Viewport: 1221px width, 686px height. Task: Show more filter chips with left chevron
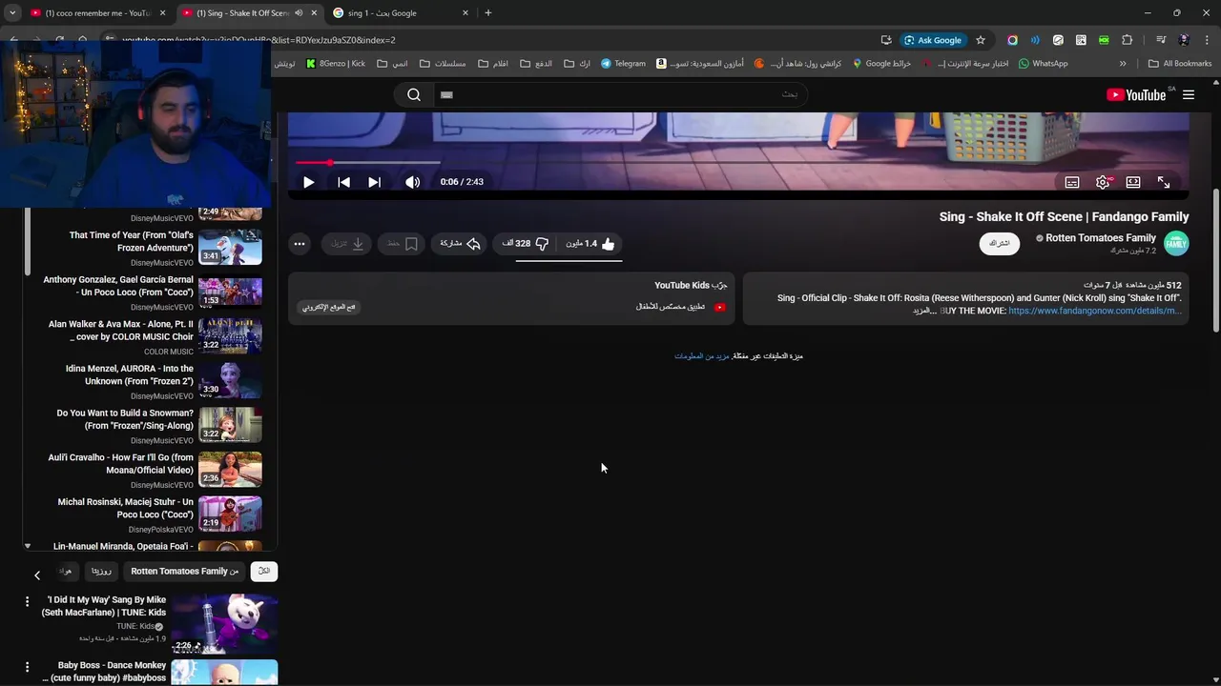[x=37, y=575]
